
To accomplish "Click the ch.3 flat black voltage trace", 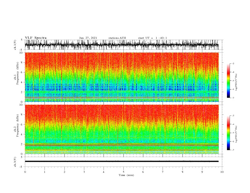I will tap(122, 161).
